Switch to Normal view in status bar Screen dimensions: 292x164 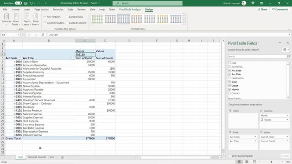coord(239,162)
